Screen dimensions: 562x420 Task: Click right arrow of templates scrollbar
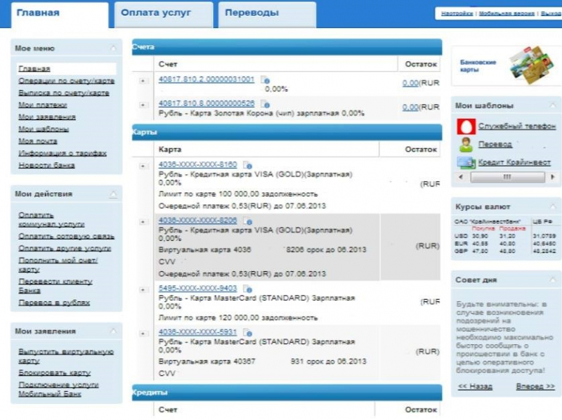[x=552, y=177]
